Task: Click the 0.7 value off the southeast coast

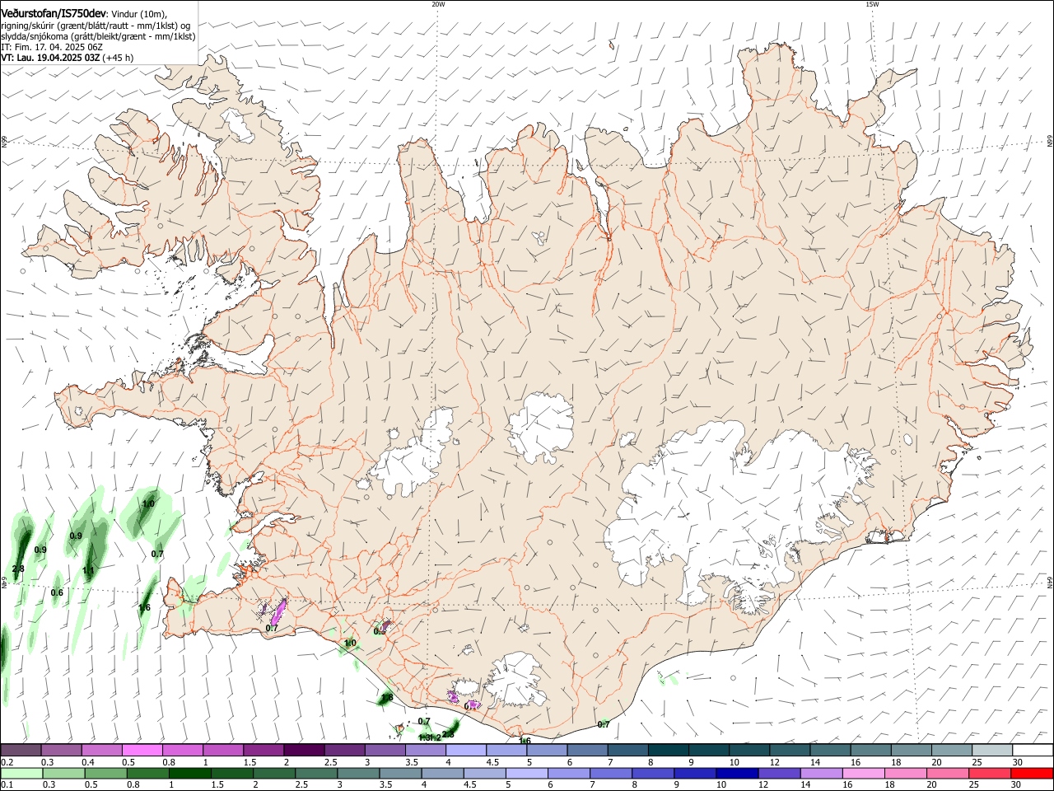Action: coord(604,724)
